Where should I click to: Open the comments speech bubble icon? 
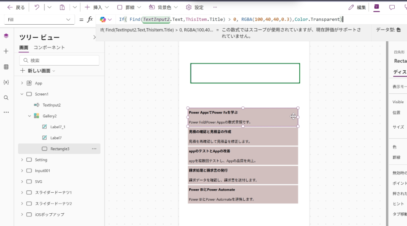[x=392, y=7]
